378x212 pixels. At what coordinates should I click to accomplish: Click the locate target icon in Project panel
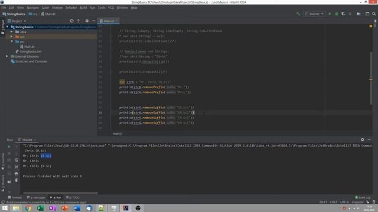tap(71, 21)
